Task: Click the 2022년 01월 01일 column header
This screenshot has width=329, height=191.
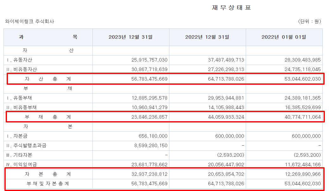Action: coord(284,37)
